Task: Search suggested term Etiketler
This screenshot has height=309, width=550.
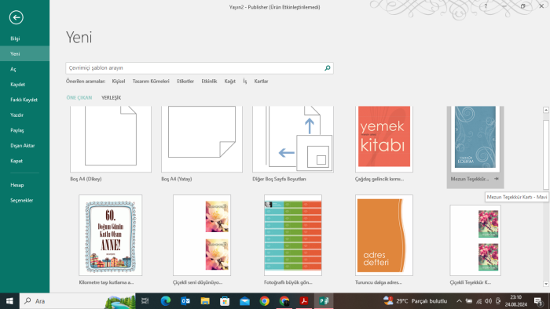Action: pos(185,82)
